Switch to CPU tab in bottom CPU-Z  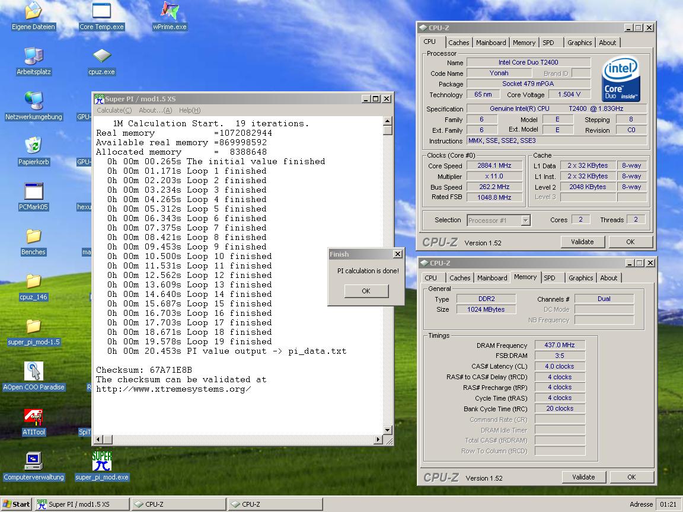click(431, 278)
